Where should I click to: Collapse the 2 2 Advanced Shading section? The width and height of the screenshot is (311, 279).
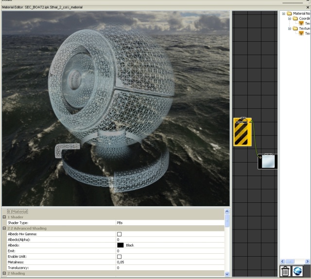[4, 228]
